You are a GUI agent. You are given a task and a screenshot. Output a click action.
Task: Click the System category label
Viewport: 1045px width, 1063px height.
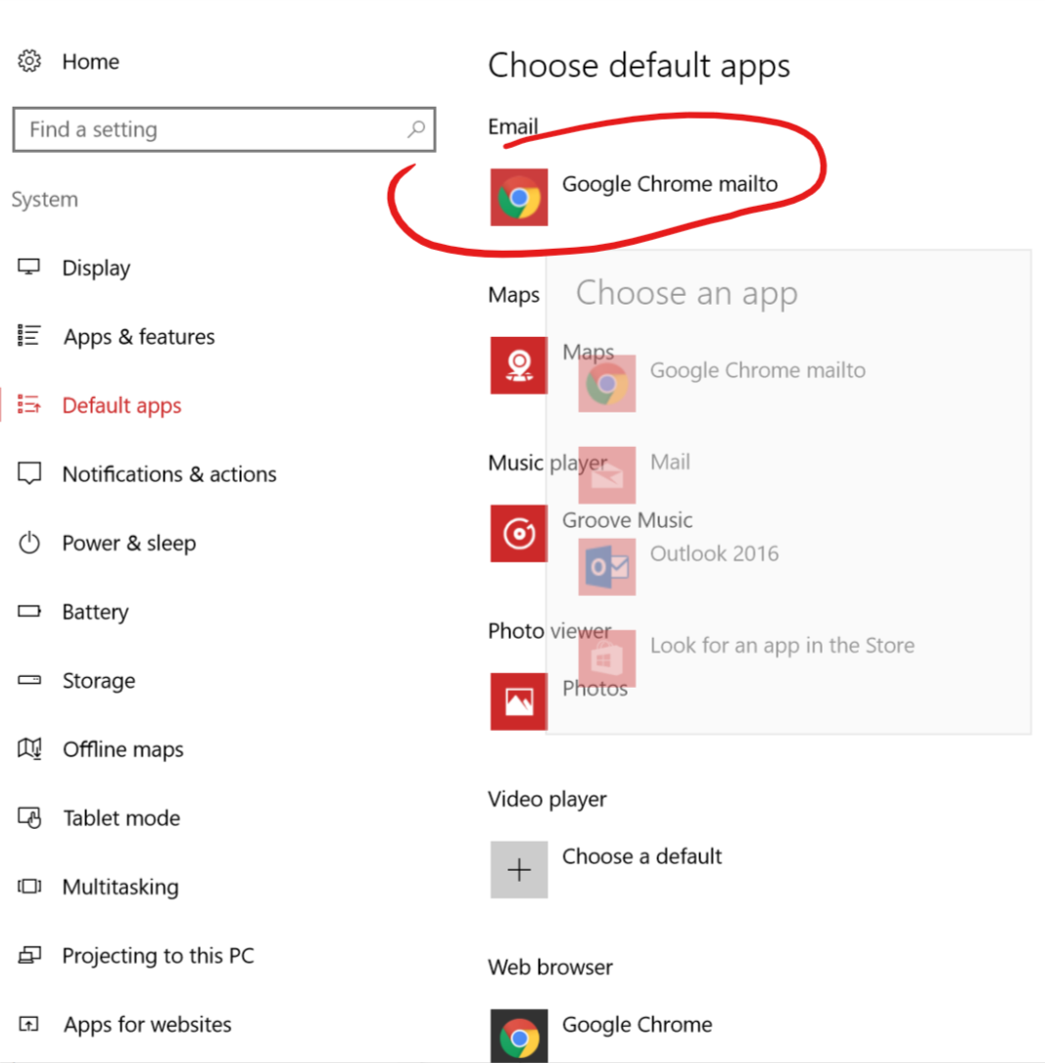click(x=45, y=199)
